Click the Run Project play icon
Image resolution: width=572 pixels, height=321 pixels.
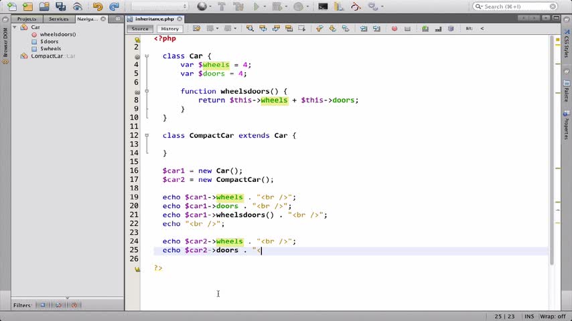click(x=256, y=6)
